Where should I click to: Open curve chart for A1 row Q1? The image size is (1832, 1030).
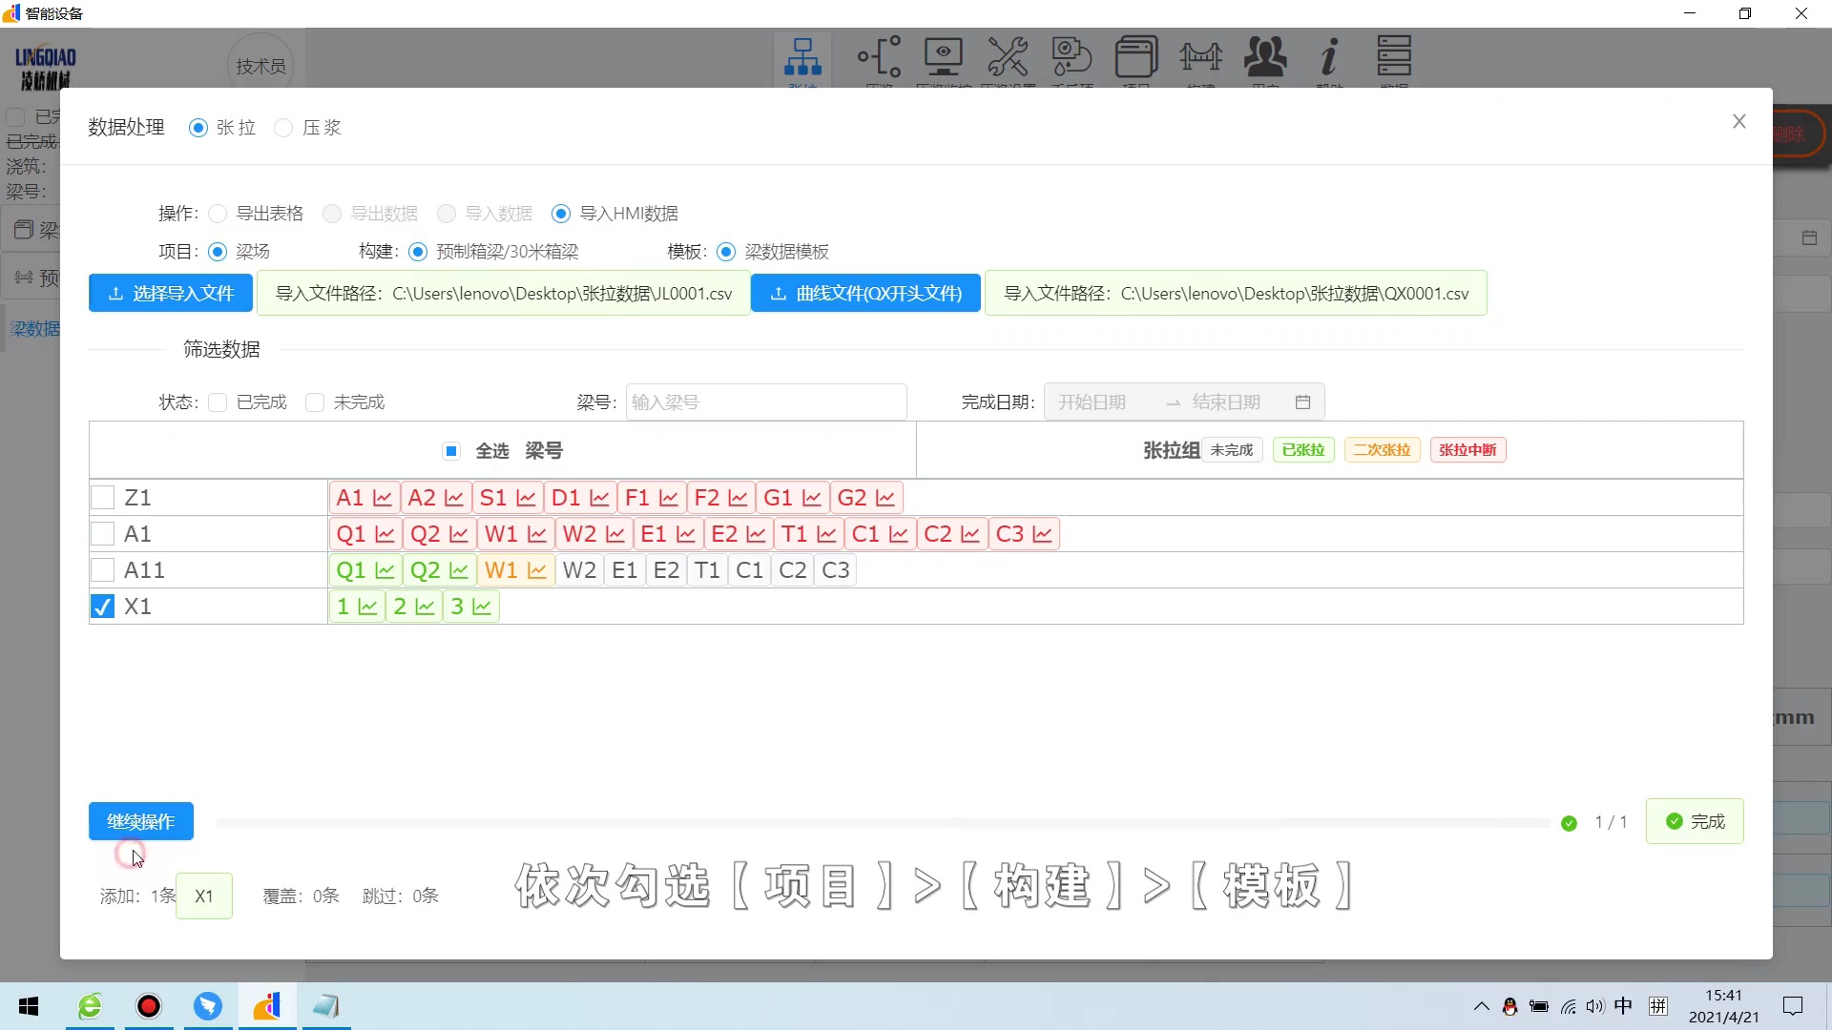385,534
